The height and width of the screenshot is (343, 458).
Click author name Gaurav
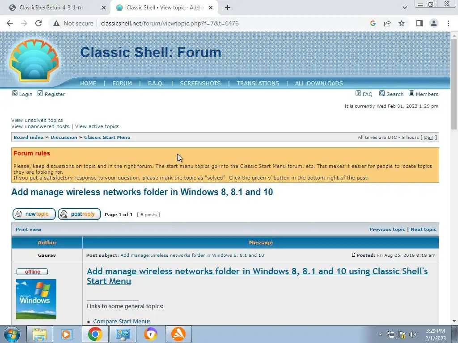click(x=47, y=255)
